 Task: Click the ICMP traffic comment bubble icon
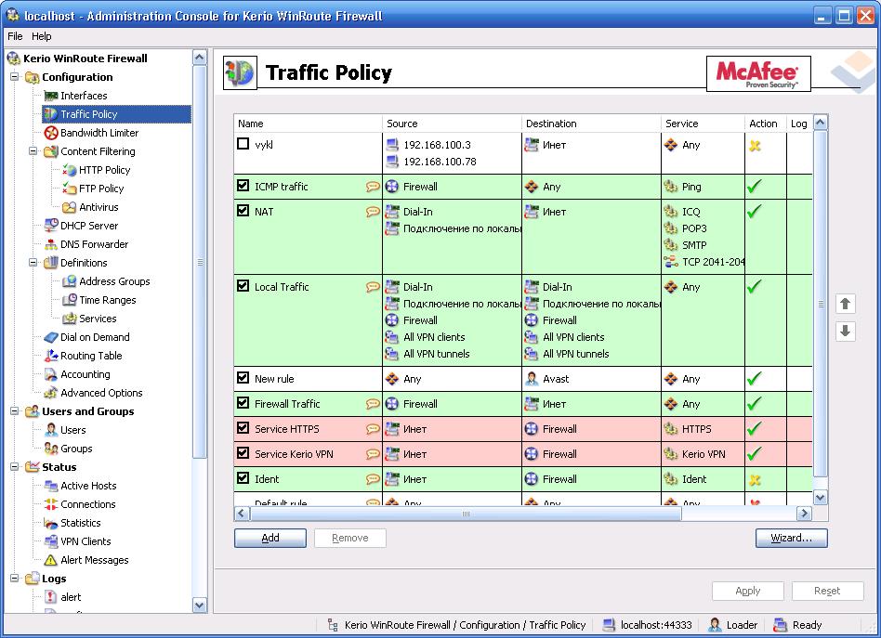[x=373, y=187]
